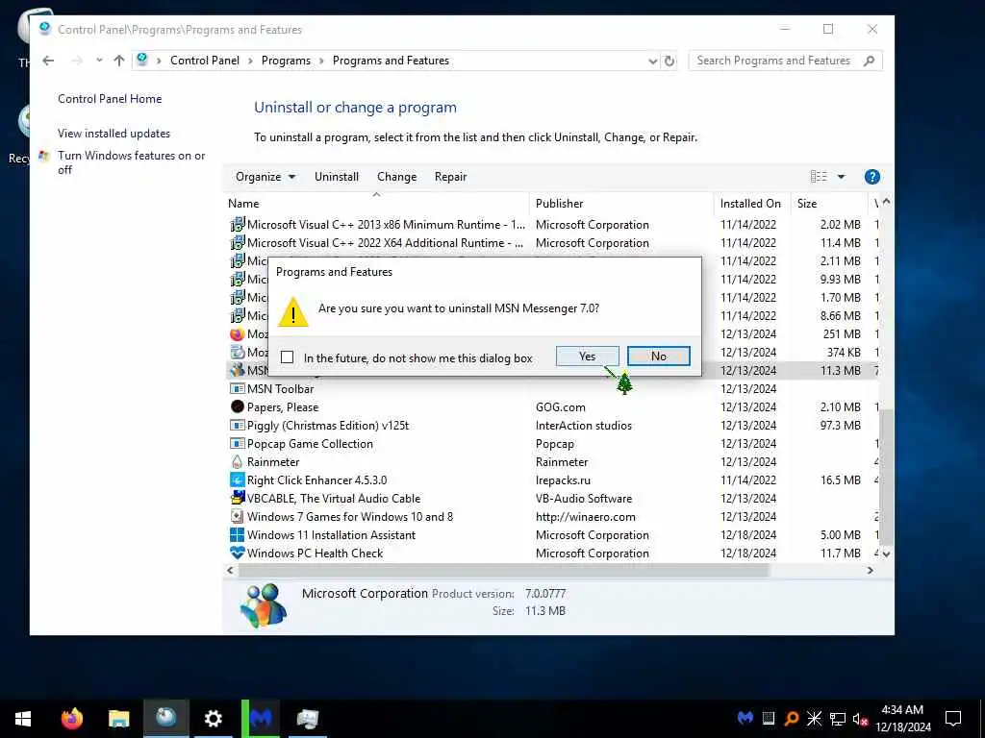
Task: Launch Firefox from the taskbar
Action: pos(71,719)
